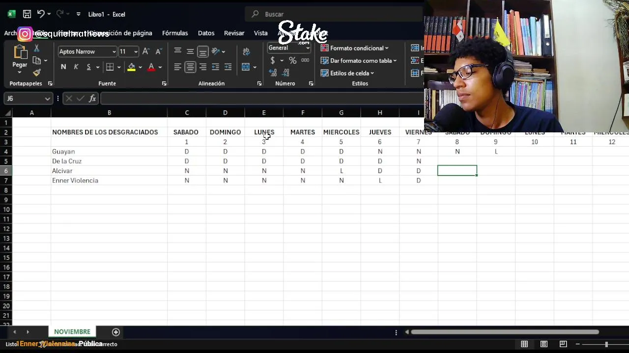This screenshot has height=353, width=629.
Task: Apply thousands separator 000 style
Action: coord(305,60)
